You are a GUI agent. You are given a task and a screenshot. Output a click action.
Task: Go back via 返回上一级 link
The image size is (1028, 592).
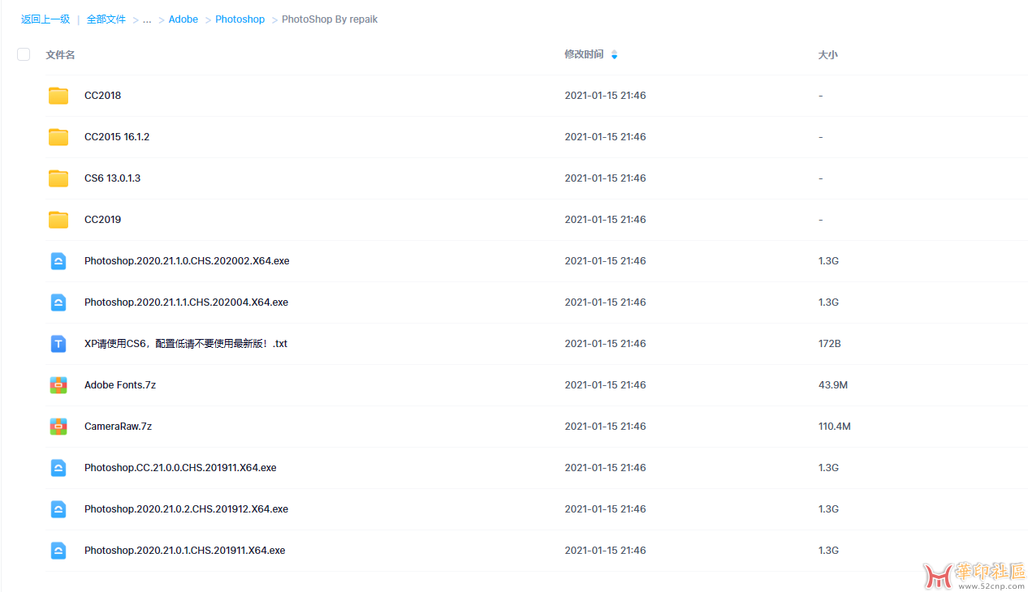click(x=45, y=19)
